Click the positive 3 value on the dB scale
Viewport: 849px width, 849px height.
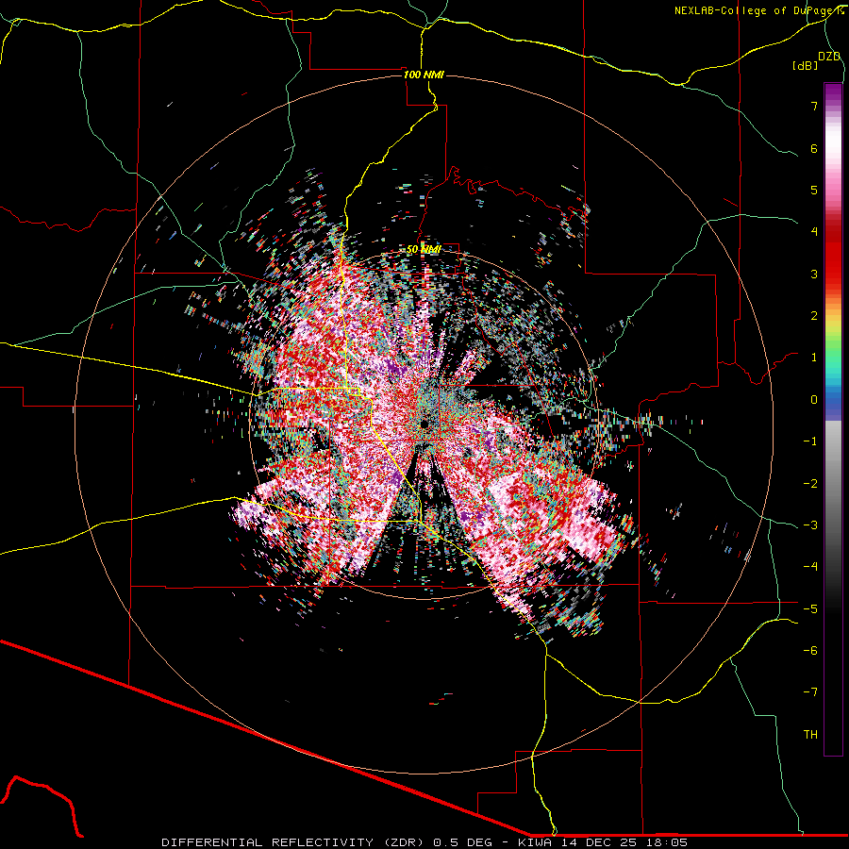(814, 274)
